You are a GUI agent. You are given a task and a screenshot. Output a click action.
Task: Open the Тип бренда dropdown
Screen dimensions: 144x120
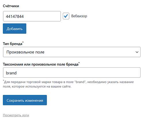point(72,52)
